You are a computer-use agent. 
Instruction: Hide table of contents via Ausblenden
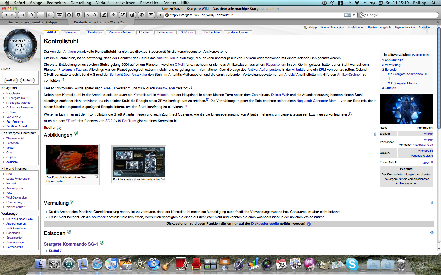coord(420,55)
